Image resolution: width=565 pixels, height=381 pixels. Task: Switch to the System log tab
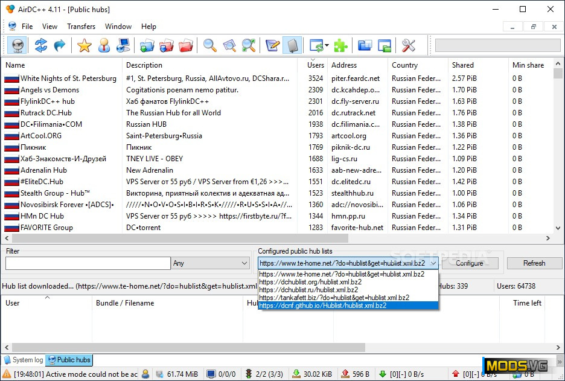click(24, 360)
